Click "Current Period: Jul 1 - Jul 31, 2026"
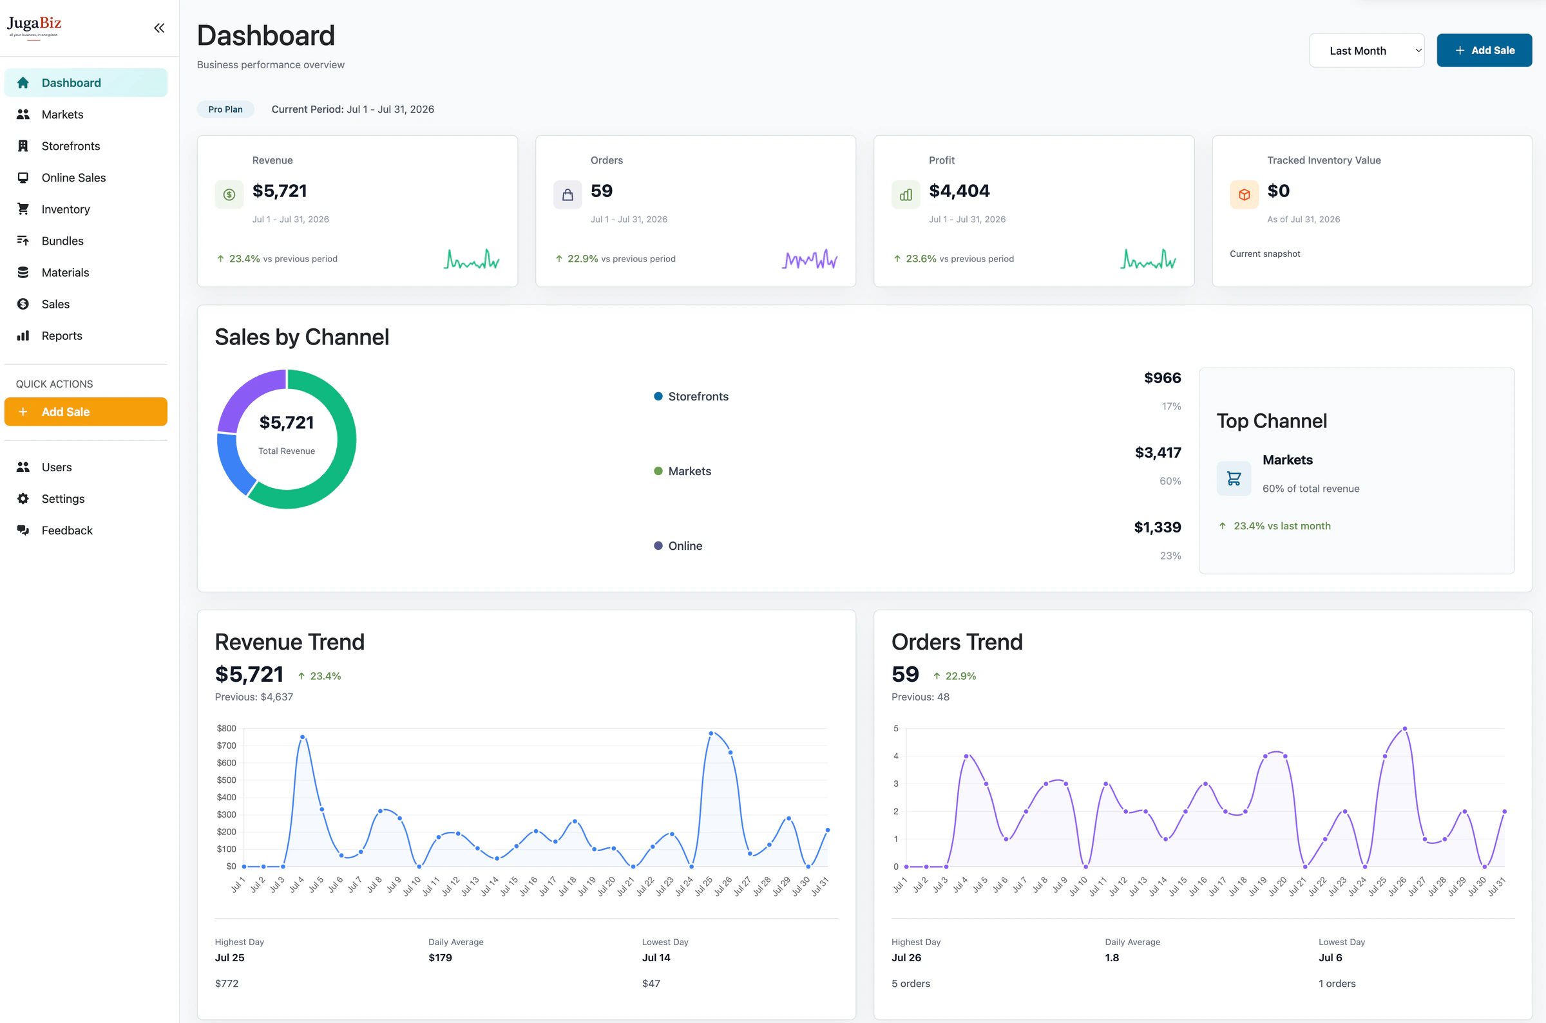The height and width of the screenshot is (1023, 1546). (x=352, y=109)
